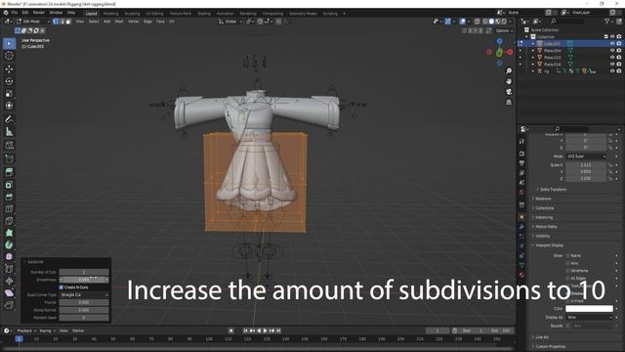Hide Plane.004 using its eye icon
This screenshot has width=625, height=352.
[x=612, y=51]
